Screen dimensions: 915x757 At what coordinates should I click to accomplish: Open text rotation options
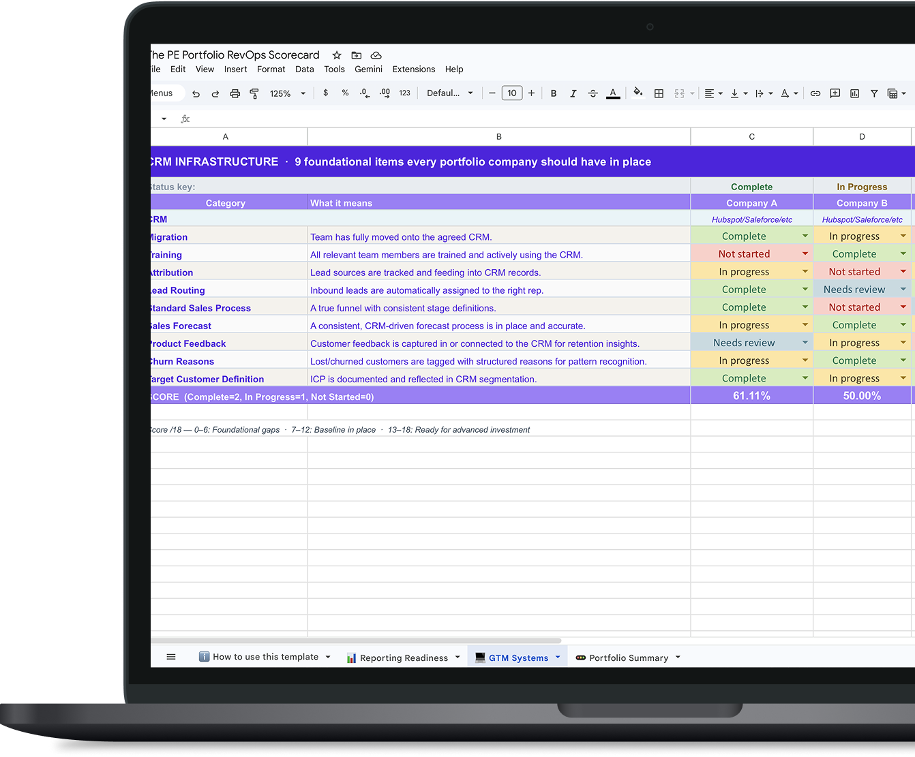[x=789, y=93]
